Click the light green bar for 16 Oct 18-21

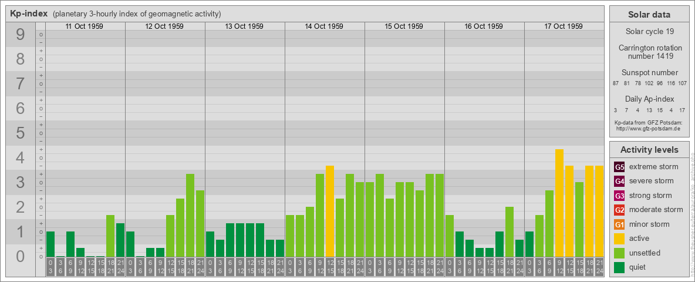tap(510, 231)
